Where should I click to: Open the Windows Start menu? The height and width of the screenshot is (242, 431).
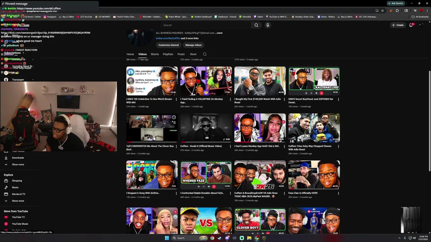[167, 238]
